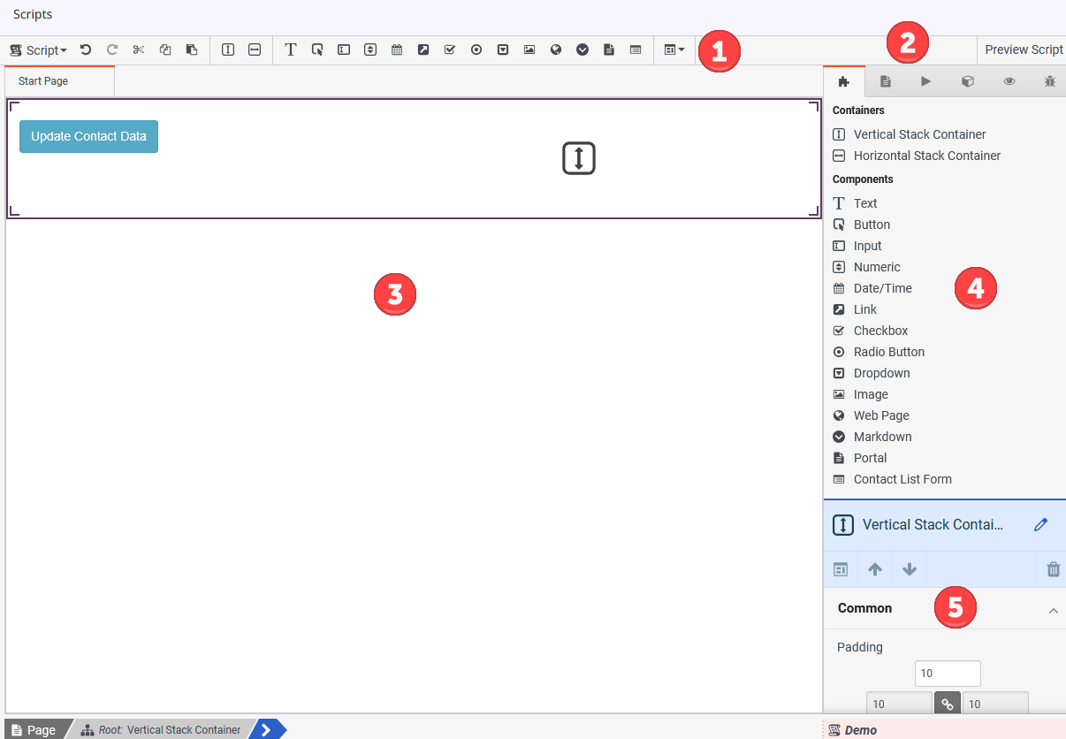Image resolution: width=1066 pixels, height=739 pixels.
Task: Collapse the Common properties section
Action: point(1053,610)
